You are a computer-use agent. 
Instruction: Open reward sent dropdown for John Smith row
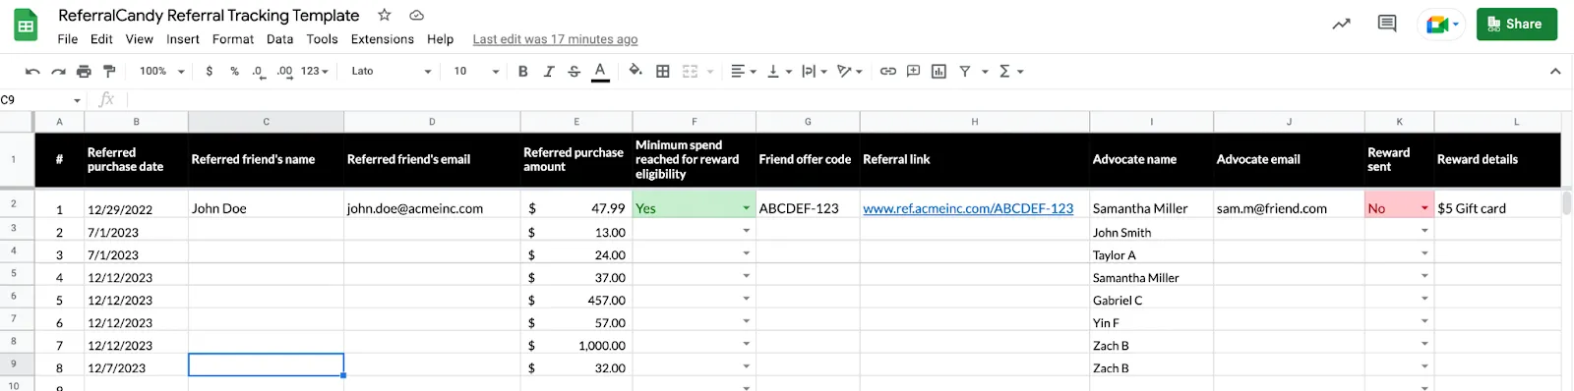click(1424, 231)
